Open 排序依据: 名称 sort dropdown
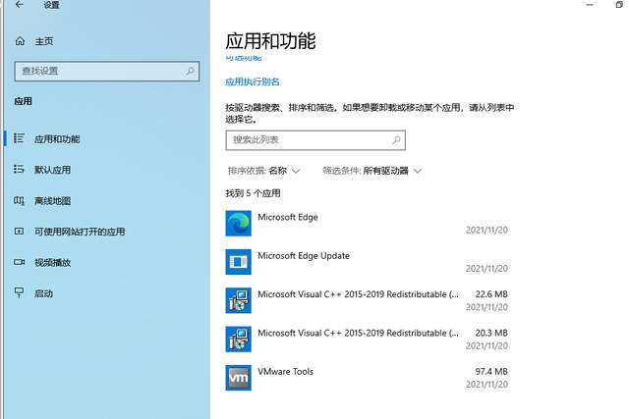 [x=263, y=171]
